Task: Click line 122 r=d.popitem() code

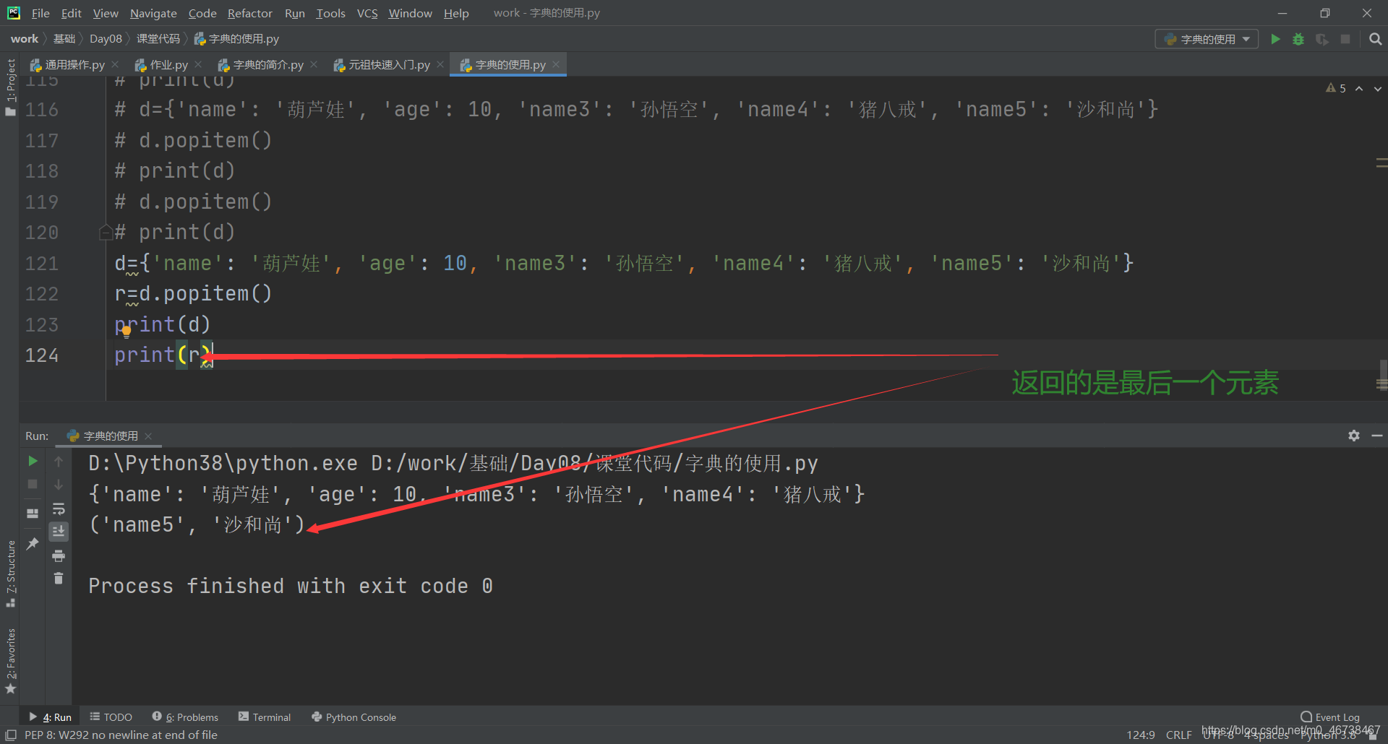Action: 193,294
